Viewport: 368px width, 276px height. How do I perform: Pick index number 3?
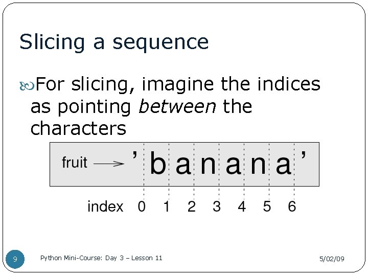click(217, 207)
